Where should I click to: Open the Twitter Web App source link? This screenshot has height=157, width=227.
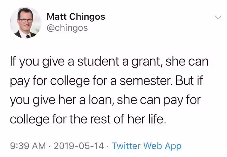click(x=147, y=146)
